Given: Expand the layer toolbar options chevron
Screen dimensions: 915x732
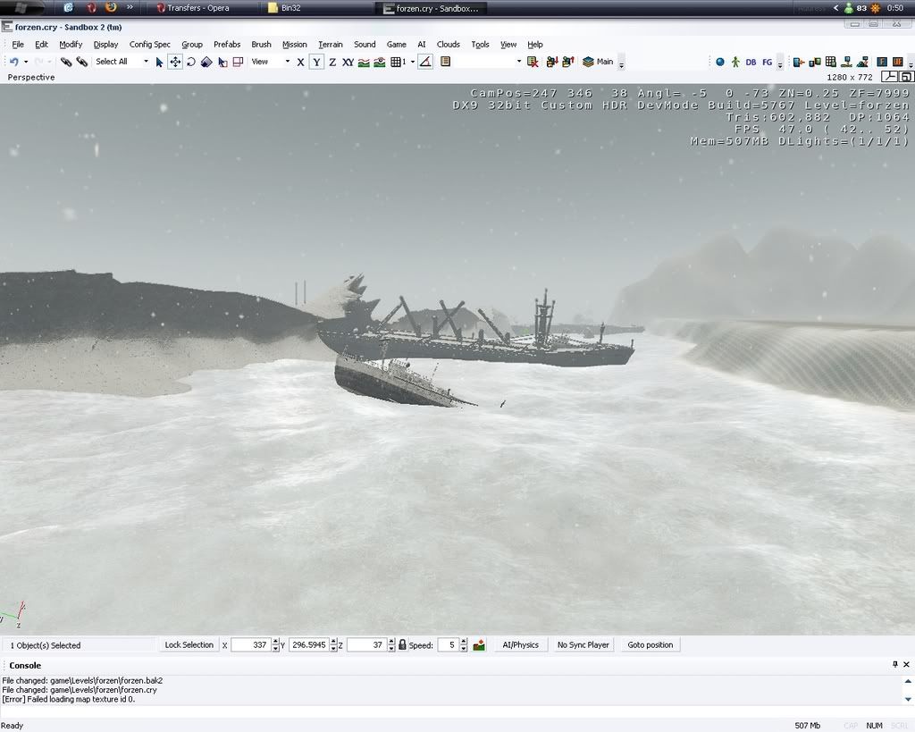Looking at the screenshot, I should [x=622, y=63].
